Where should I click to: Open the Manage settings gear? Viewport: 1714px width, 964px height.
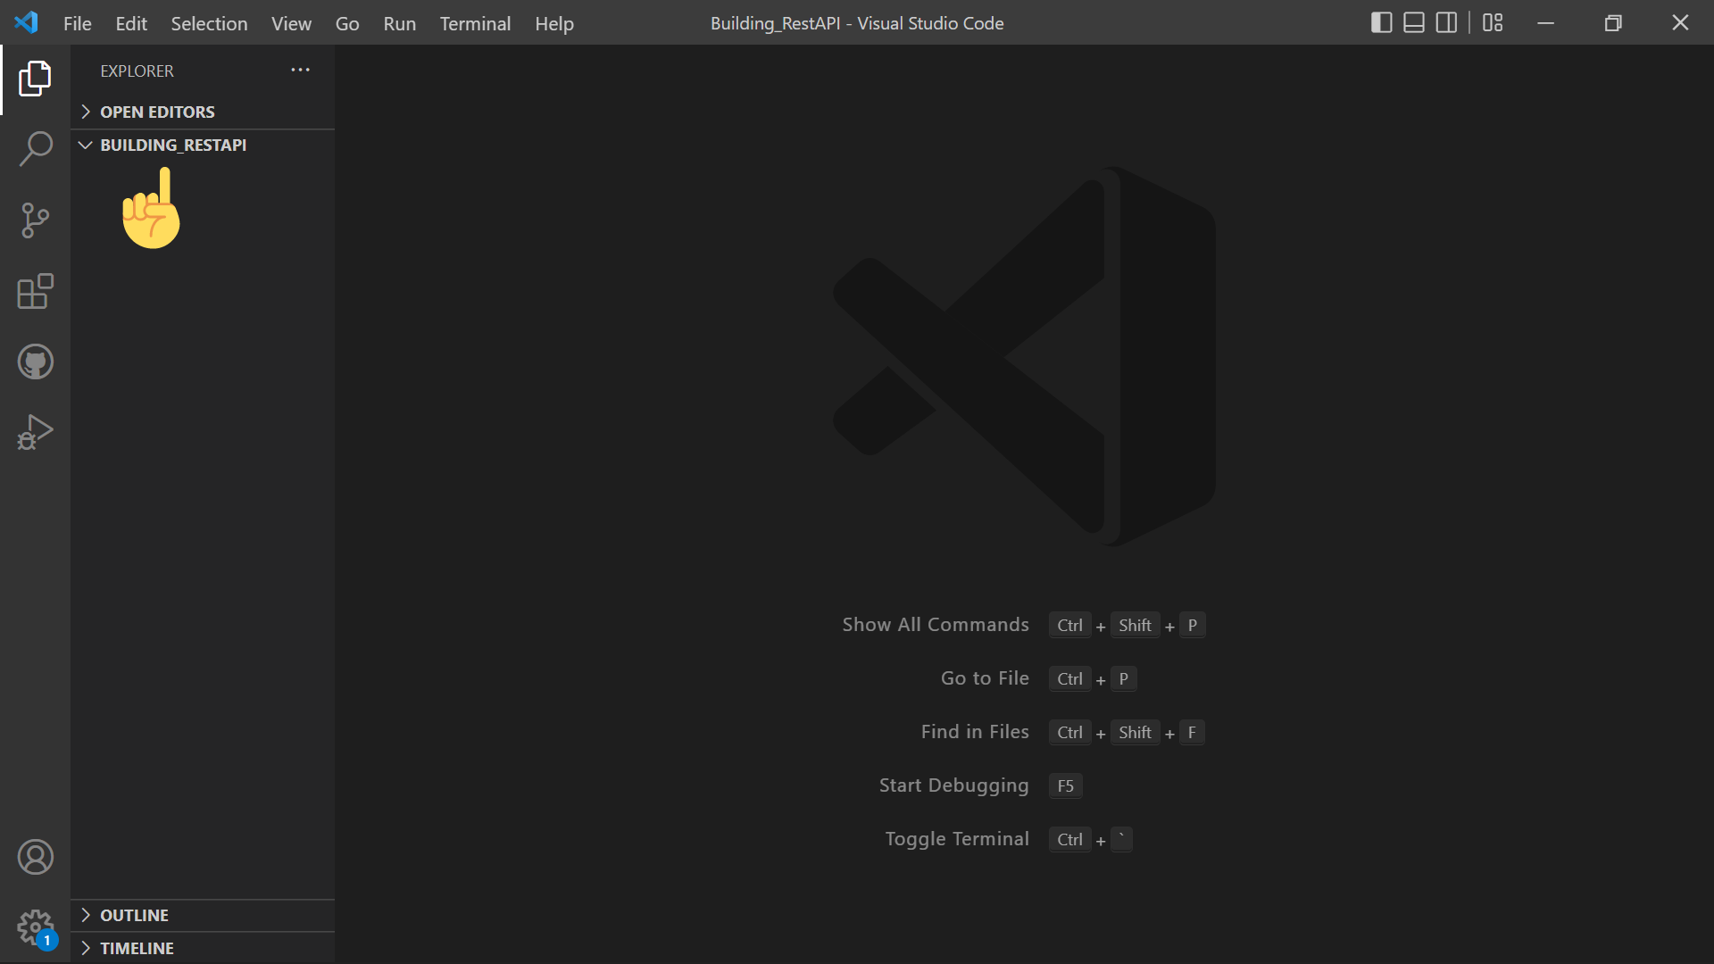35,927
